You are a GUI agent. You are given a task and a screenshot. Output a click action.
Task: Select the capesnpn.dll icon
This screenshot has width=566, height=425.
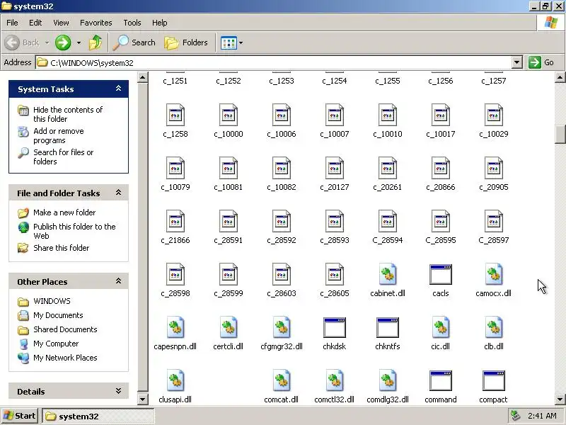(x=175, y=327)
